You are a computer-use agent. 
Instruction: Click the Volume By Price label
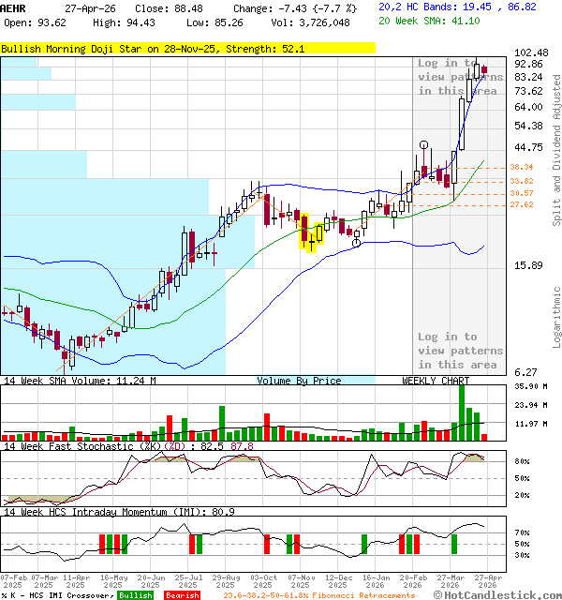(299, 381)
